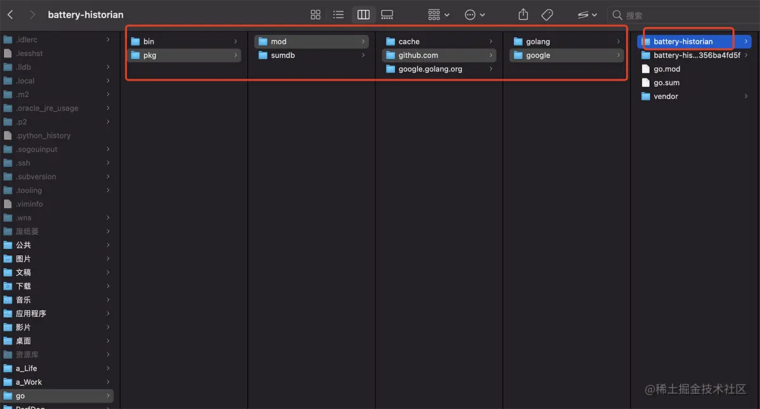Click the 音乐 folder icon
This screenshot has height=409, width=760.
[8, 300]
